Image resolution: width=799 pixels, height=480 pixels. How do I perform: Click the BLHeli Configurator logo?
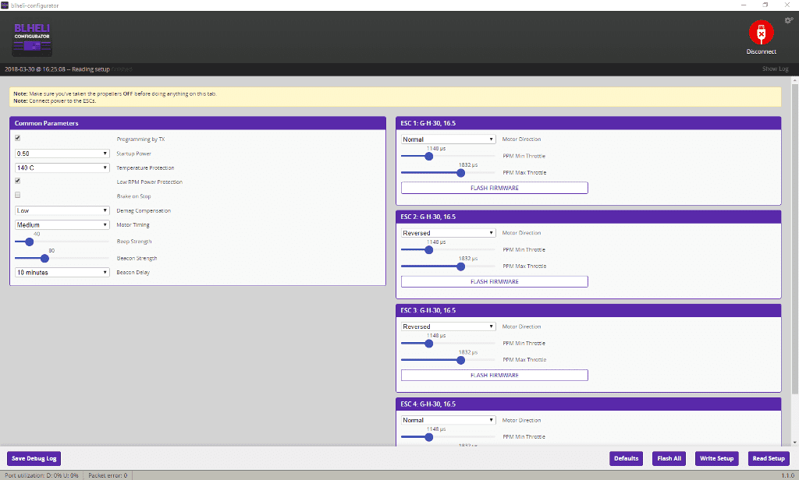tap(32, 39)
